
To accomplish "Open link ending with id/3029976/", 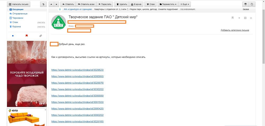I will click(78, 83).
